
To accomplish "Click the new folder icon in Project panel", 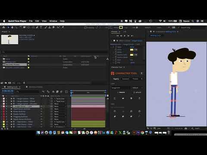I will tap(6, 83).
